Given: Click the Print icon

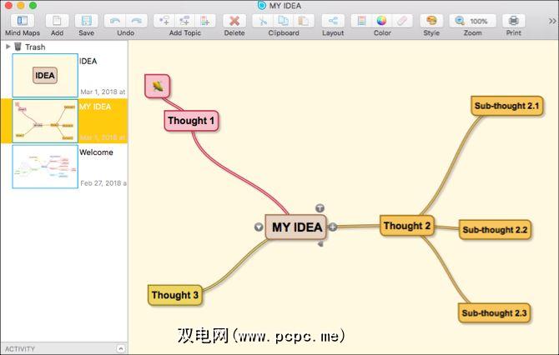Looking at the screenshot, I should (513, 21).
